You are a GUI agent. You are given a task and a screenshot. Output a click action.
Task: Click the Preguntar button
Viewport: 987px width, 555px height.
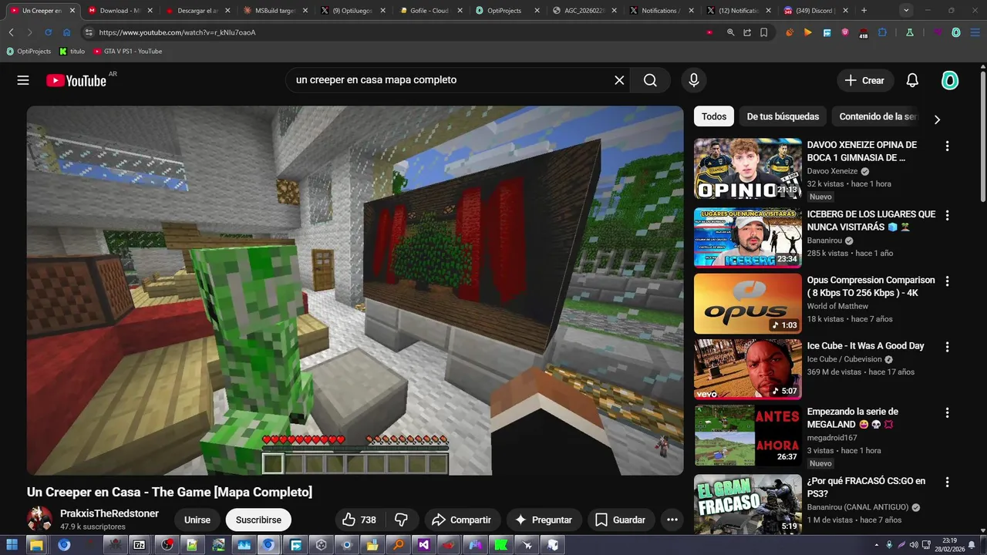(x=544, y=520)
